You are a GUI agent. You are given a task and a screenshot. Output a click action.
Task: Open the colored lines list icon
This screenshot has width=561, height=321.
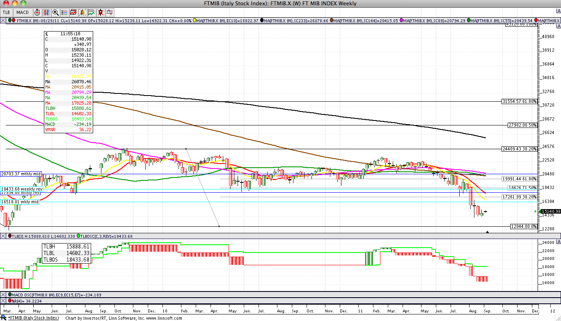click(64, 12)
